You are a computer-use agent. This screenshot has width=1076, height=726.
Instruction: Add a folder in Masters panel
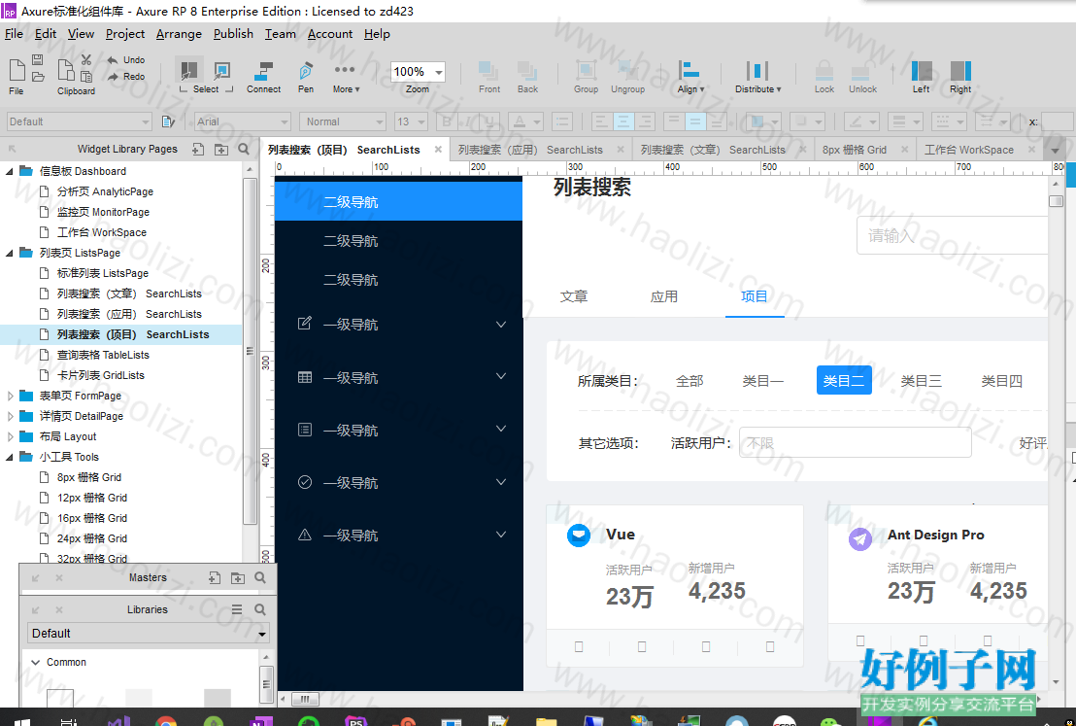(x=237, y=577)
